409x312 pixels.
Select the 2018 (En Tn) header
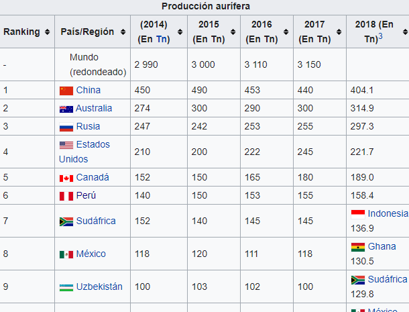377,32
